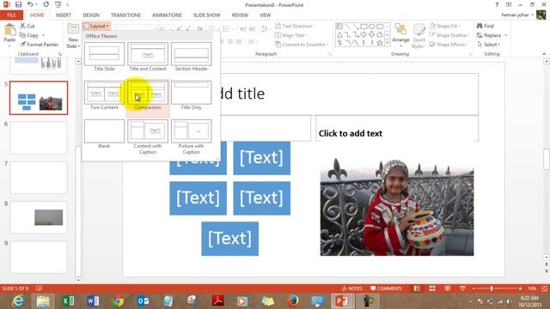This screenshot has height=309, width=550.
Task: Switch to the VIEW tab
Action: click(266, 15)
